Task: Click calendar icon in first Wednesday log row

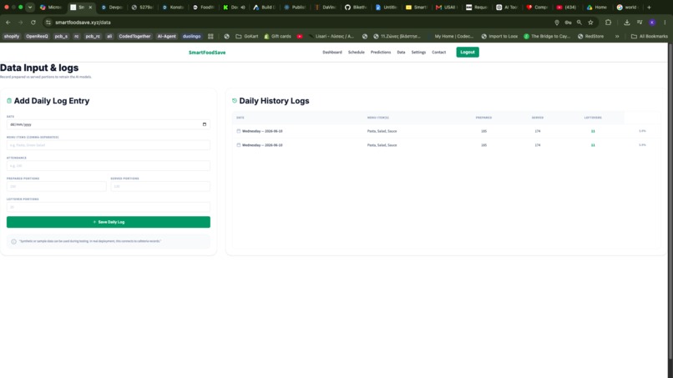Action: tap(239, 131)
